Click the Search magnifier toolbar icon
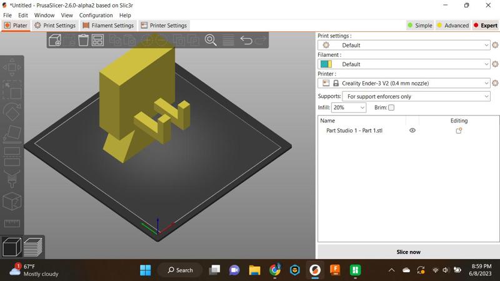The image size is (500, 281). [x=211, y=40]
